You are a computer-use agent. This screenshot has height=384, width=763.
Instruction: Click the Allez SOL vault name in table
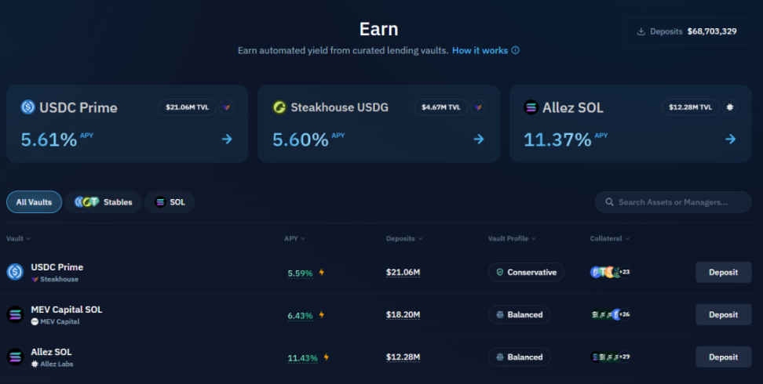[51, 351]
